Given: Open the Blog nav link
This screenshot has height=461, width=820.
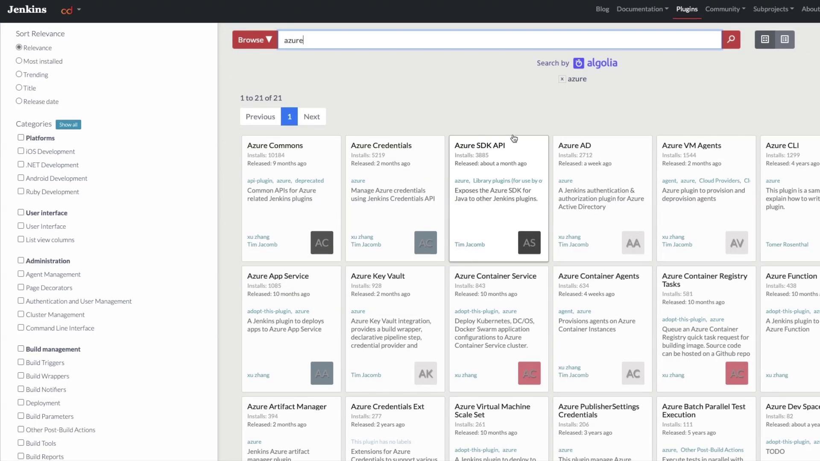Looking at the screenshot, I should point(602,9).
